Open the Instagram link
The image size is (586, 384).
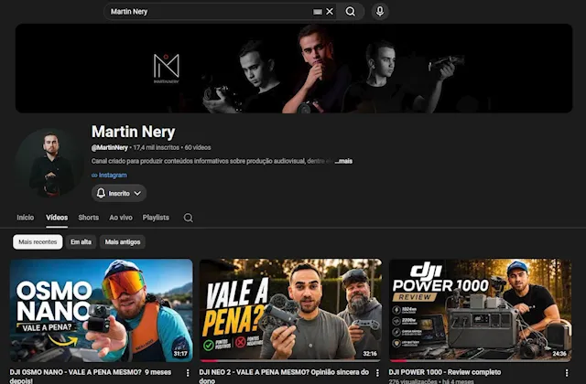click(113, 175)
